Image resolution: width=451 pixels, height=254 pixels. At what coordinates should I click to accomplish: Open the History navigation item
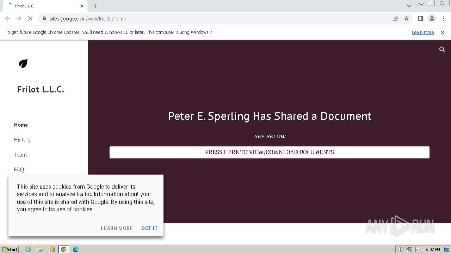click(22, 140)
